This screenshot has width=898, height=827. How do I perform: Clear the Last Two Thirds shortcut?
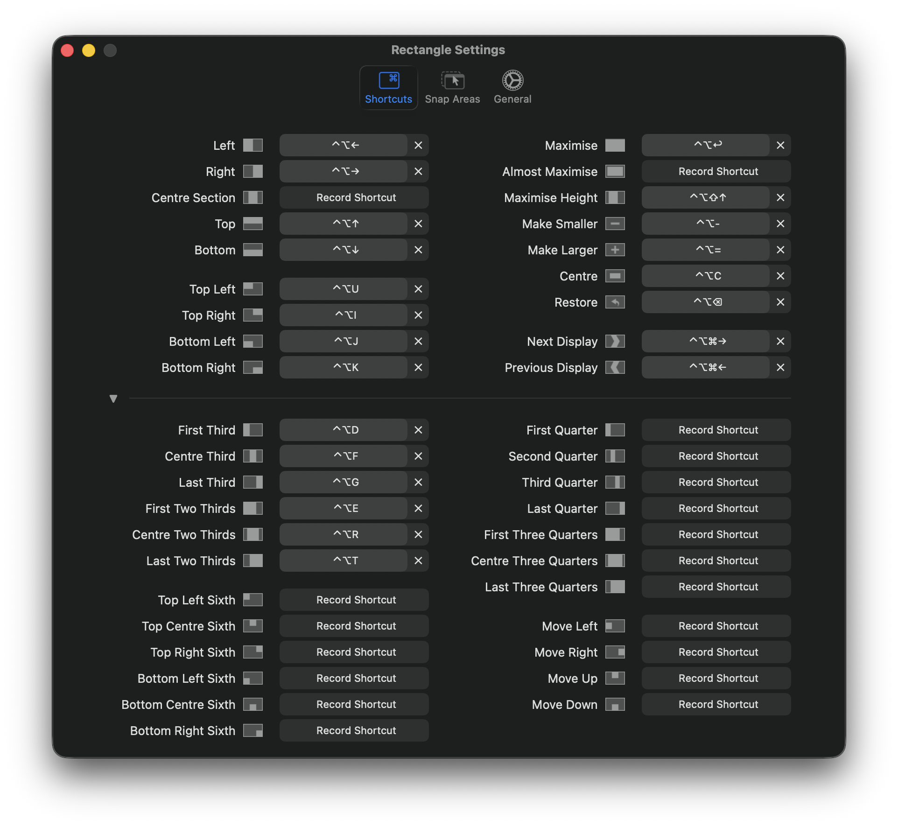[418, 561]
